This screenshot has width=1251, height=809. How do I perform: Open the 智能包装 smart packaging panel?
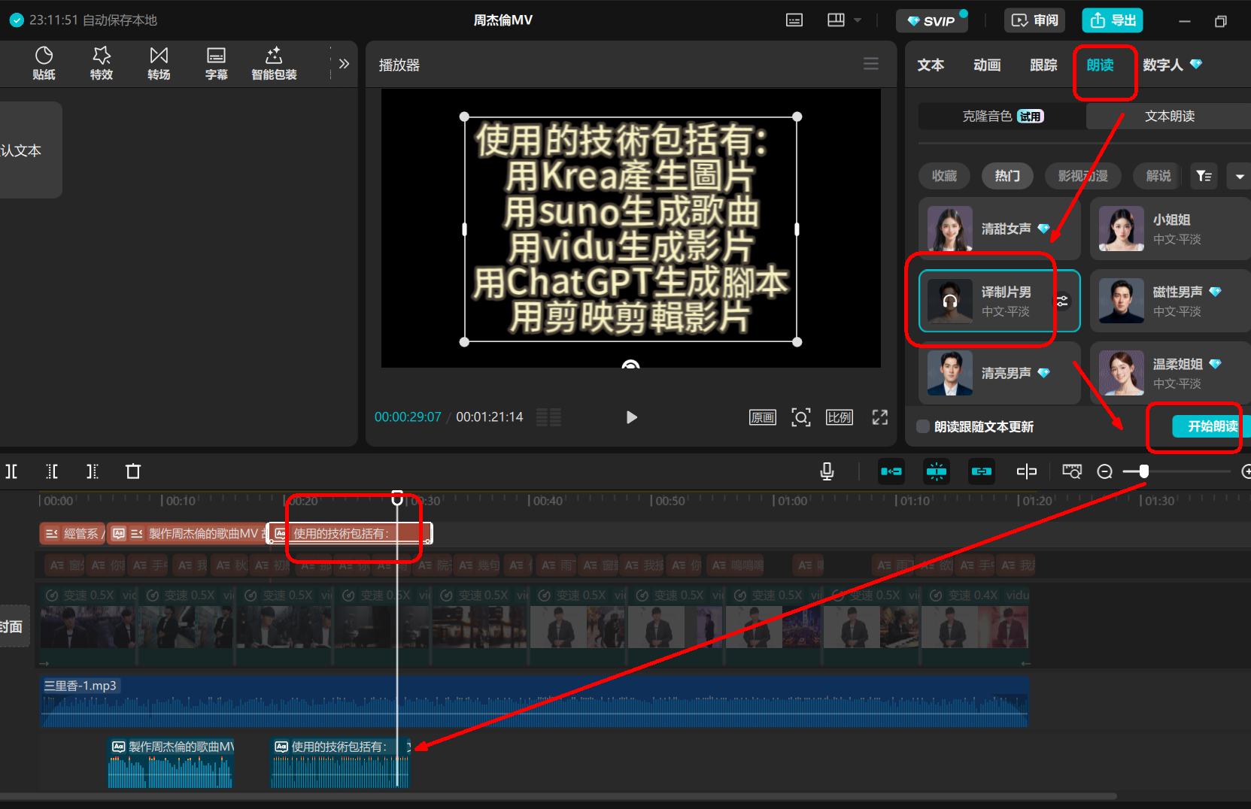coord(274,64)
